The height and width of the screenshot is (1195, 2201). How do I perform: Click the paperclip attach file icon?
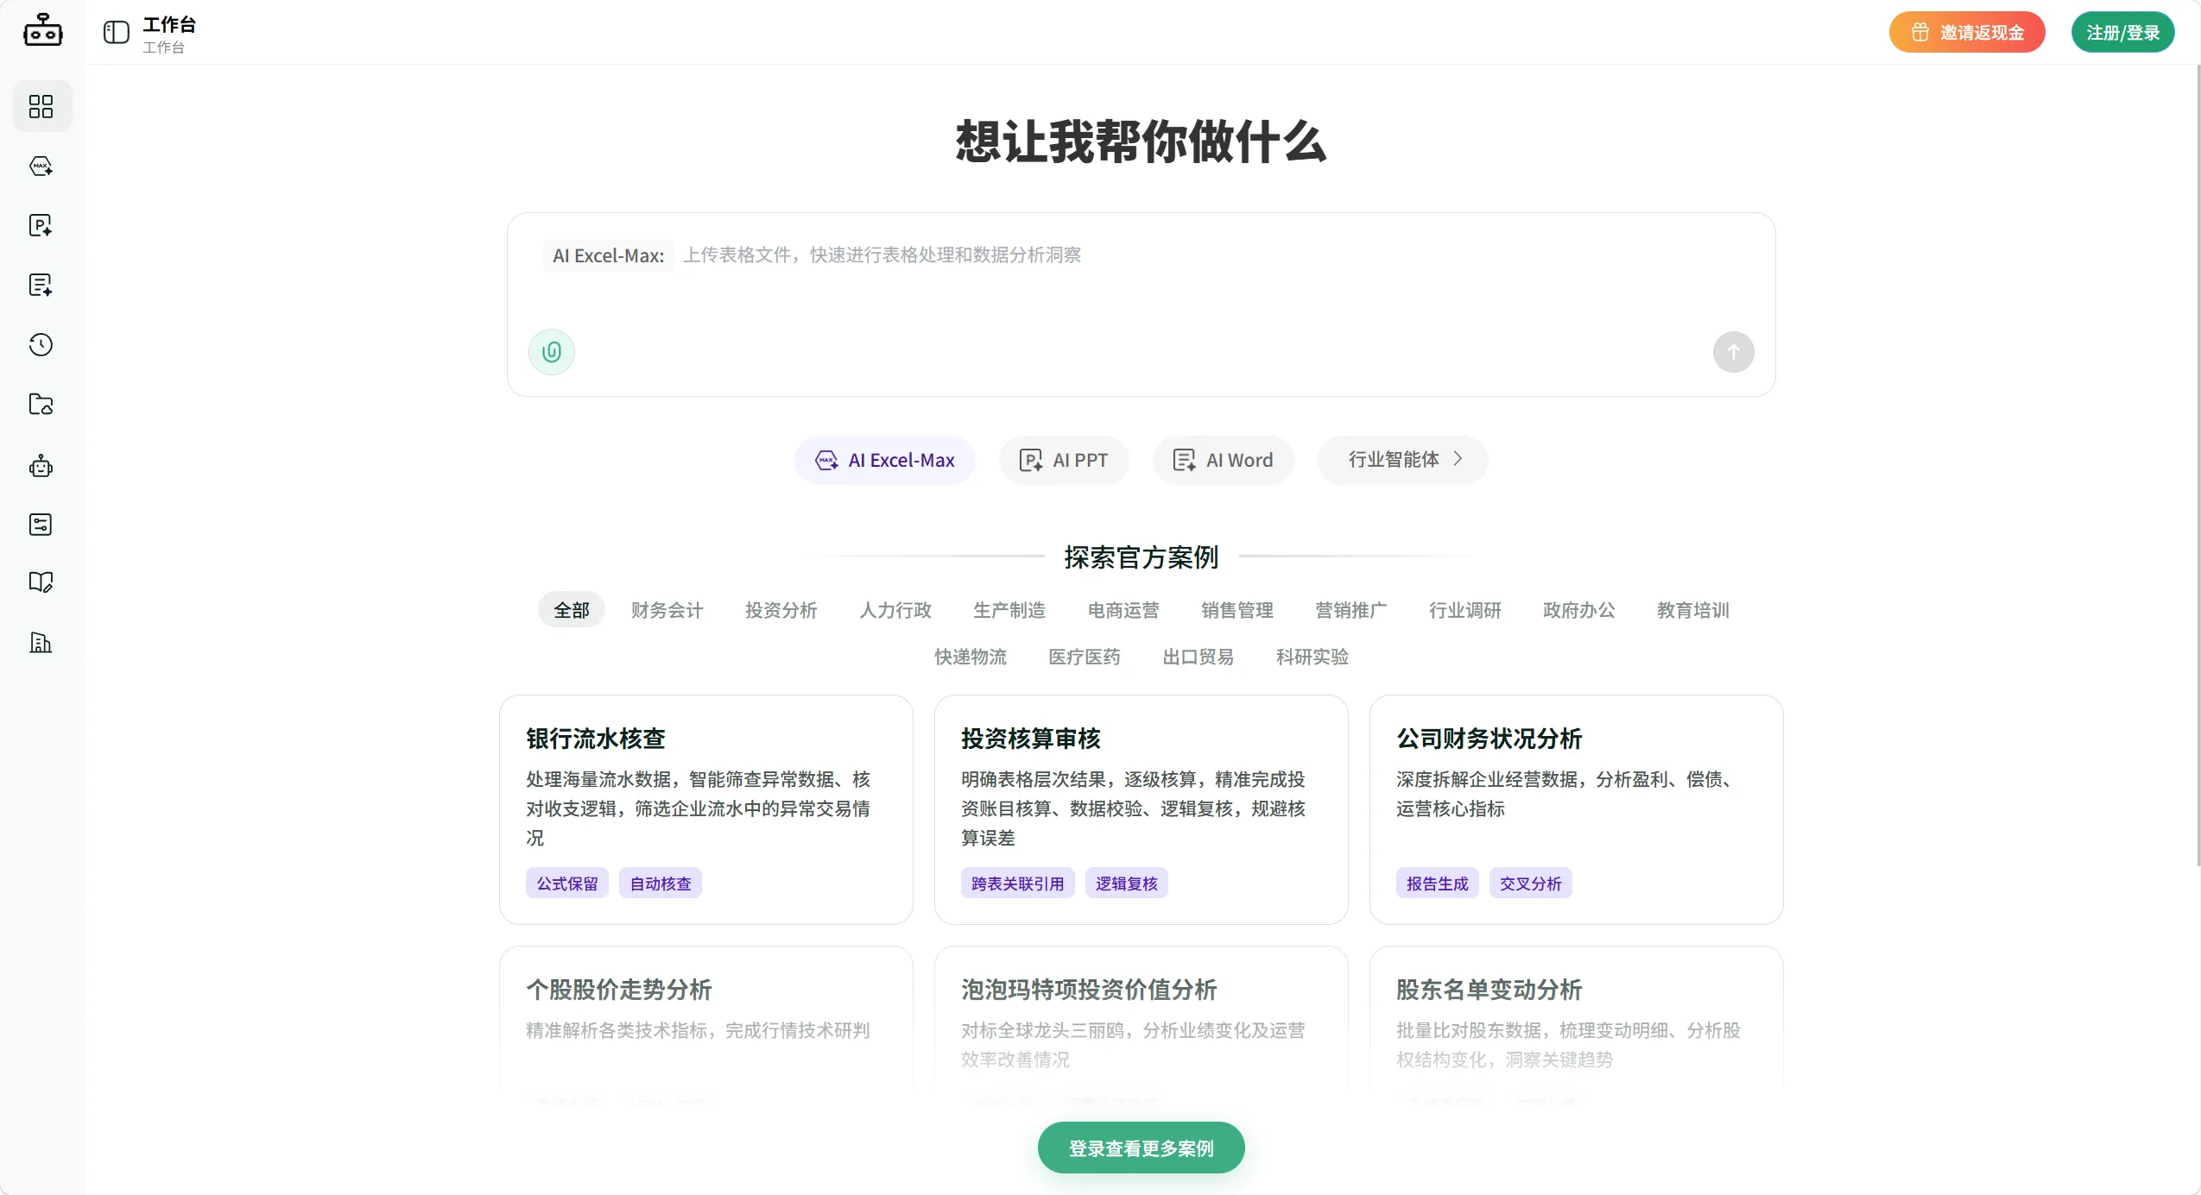tap(552, 351)
